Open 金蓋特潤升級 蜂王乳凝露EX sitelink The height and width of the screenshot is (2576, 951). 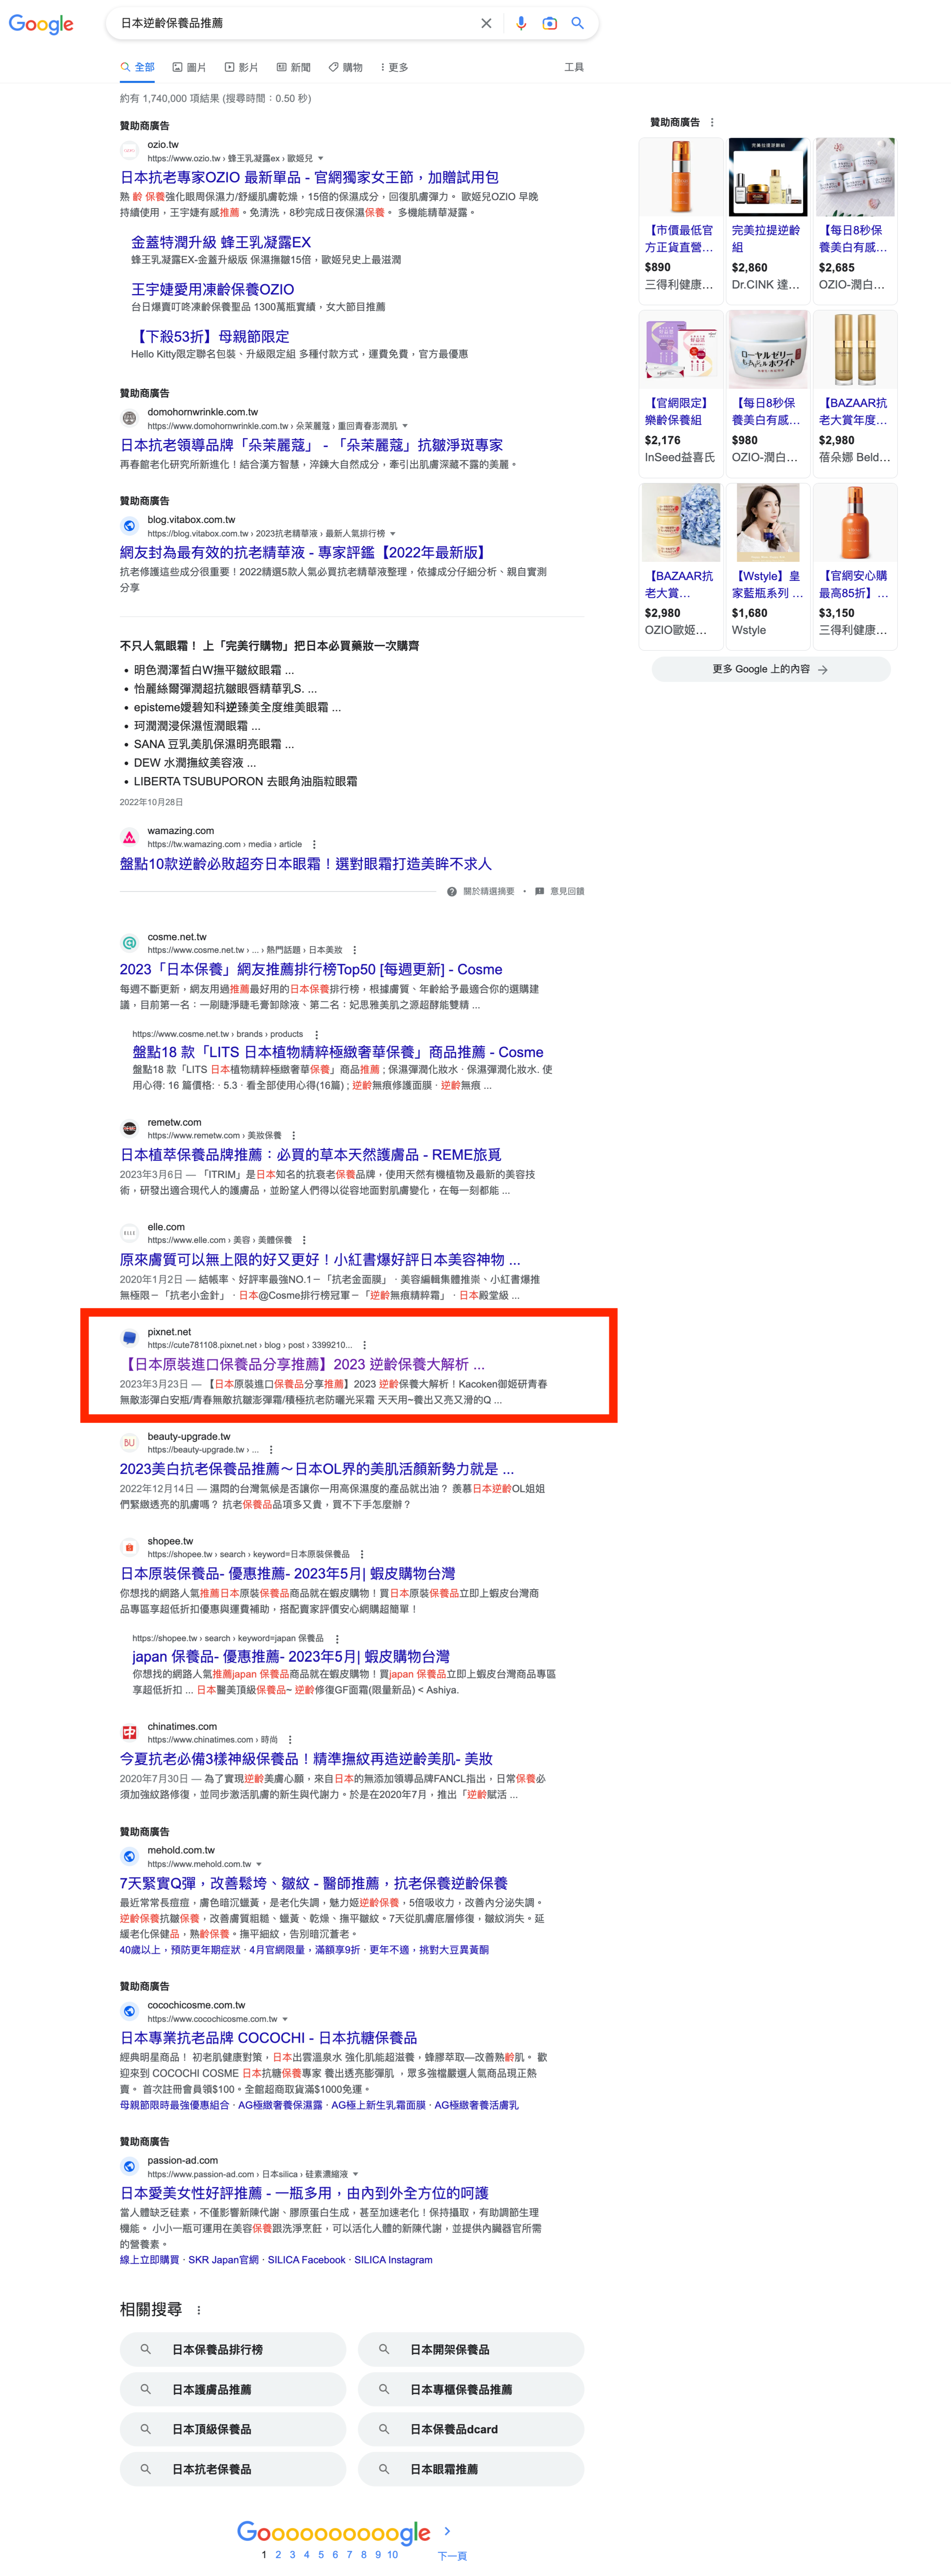click(x=221, y=242)
